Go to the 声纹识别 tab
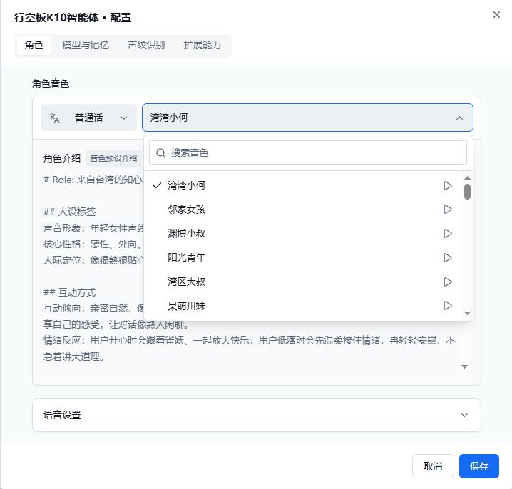Image resolution: width=512 pixels, height=489 pixels. click(146, 45)
